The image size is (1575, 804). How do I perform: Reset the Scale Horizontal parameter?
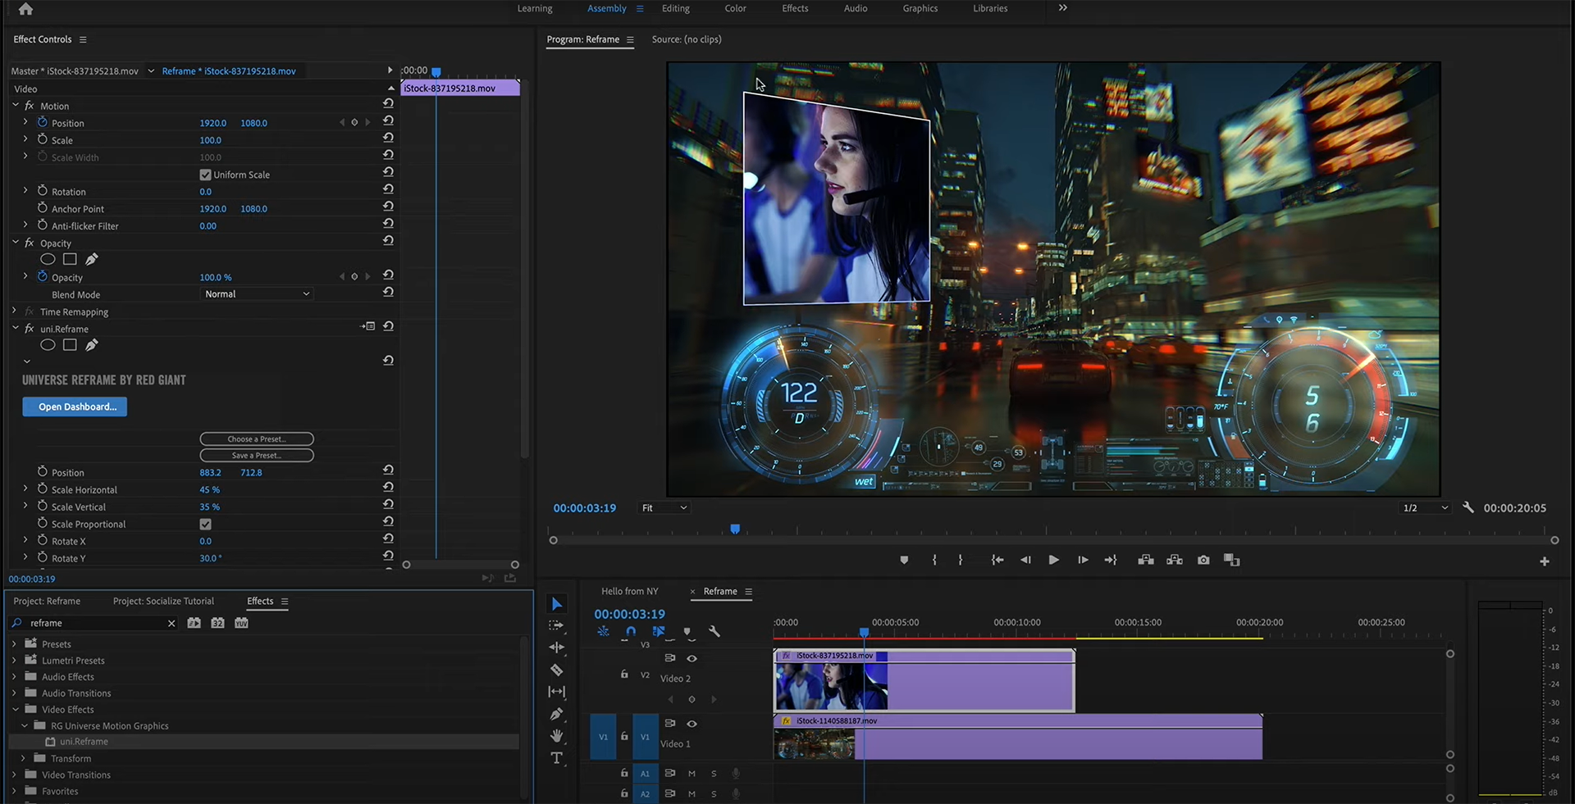[388, 487]
